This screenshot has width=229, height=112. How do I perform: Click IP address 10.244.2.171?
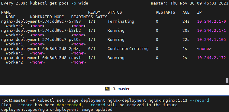pos(211,31)
